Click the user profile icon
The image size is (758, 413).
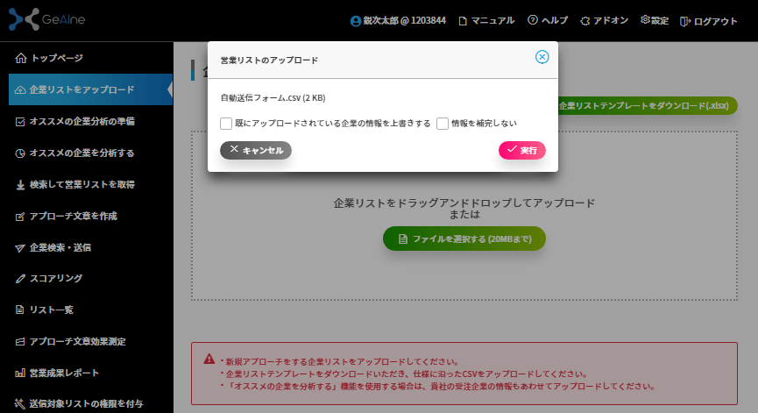355,21
